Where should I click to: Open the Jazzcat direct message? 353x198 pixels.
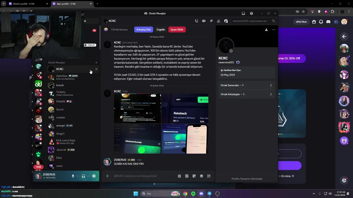pyautogui.click(x=73, y=150)
